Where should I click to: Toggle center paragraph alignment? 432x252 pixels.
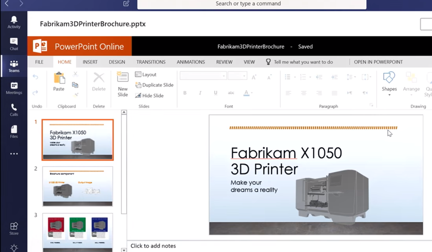click(x=304, y=93)
